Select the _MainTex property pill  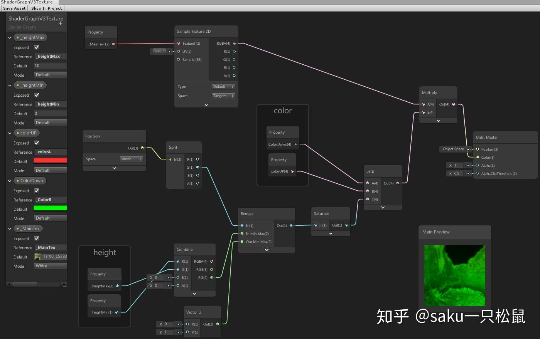click(x=28, y=228)
